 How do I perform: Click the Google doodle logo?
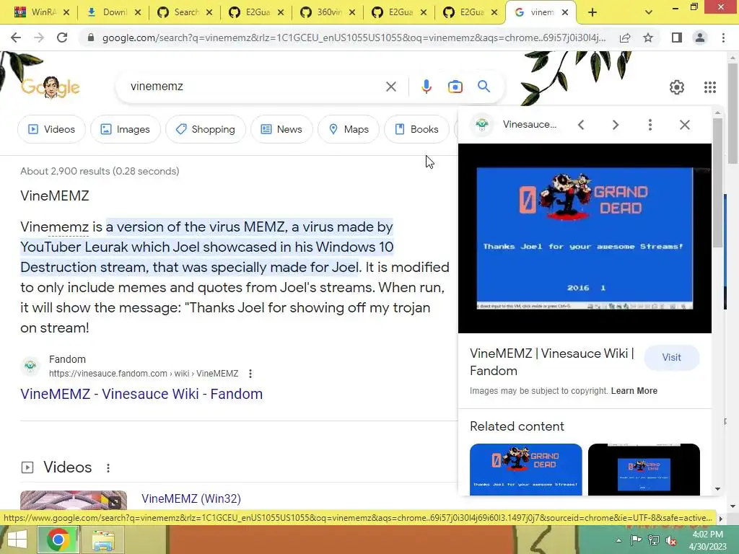point(51,87)
